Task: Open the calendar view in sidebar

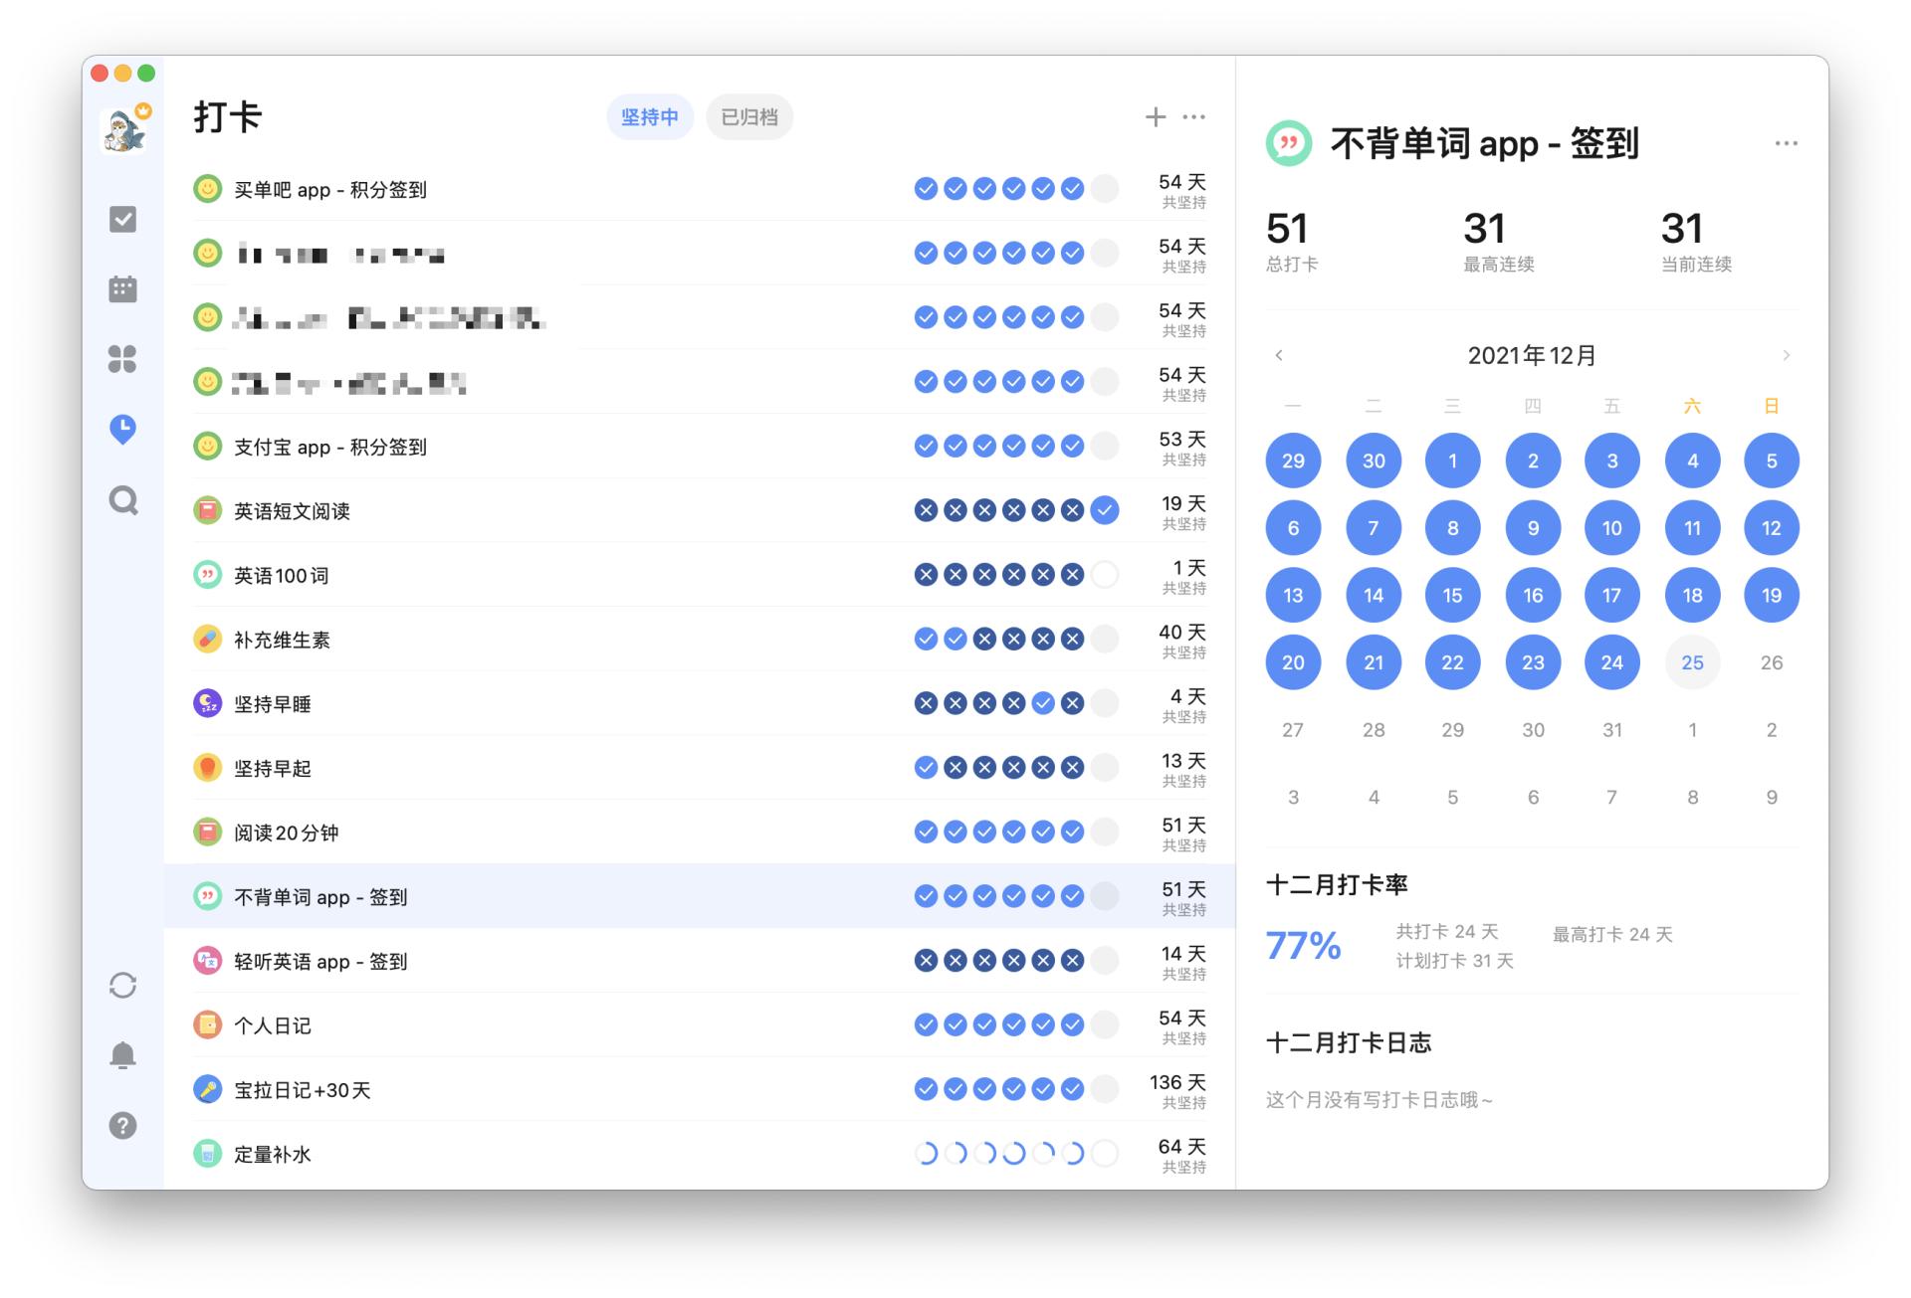Action: (122, 289)
